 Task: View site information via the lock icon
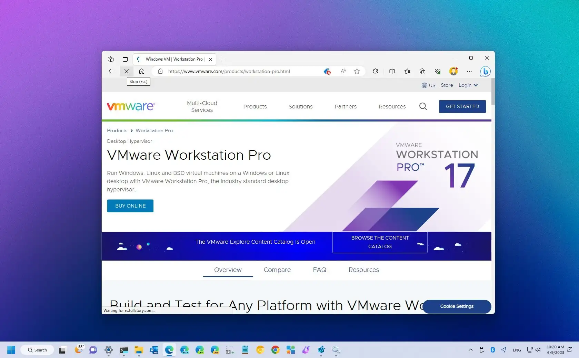point(160,71)
